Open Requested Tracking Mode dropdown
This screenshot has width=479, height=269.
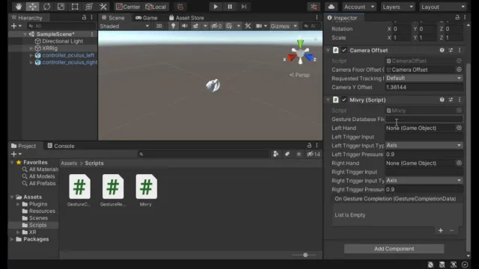[x=424, y=78]
